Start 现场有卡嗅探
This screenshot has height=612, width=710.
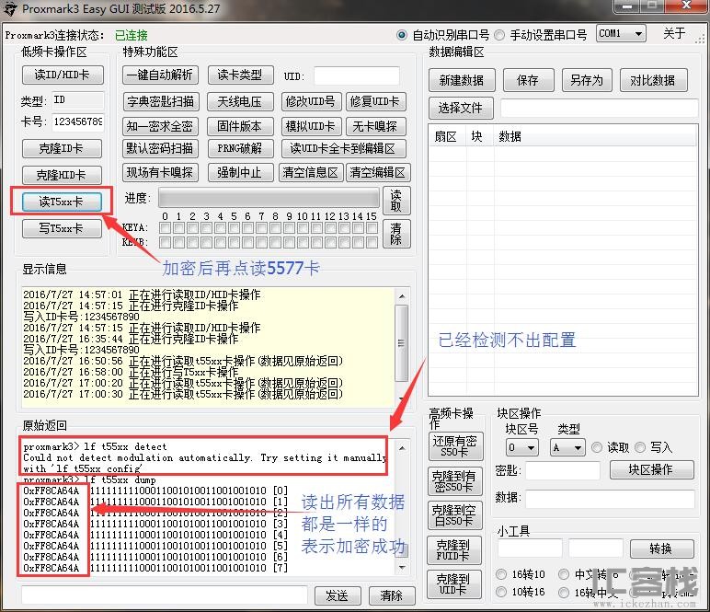160,173
